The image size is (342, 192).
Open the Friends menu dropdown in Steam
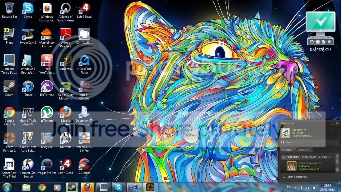287,123
